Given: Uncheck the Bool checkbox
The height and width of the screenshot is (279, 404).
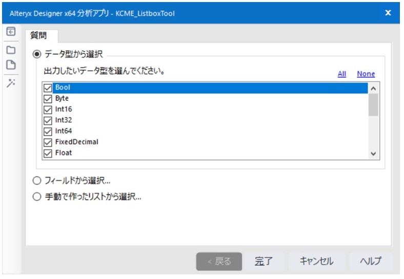Looking at the screenshot, I should click(x=49, y=88).
